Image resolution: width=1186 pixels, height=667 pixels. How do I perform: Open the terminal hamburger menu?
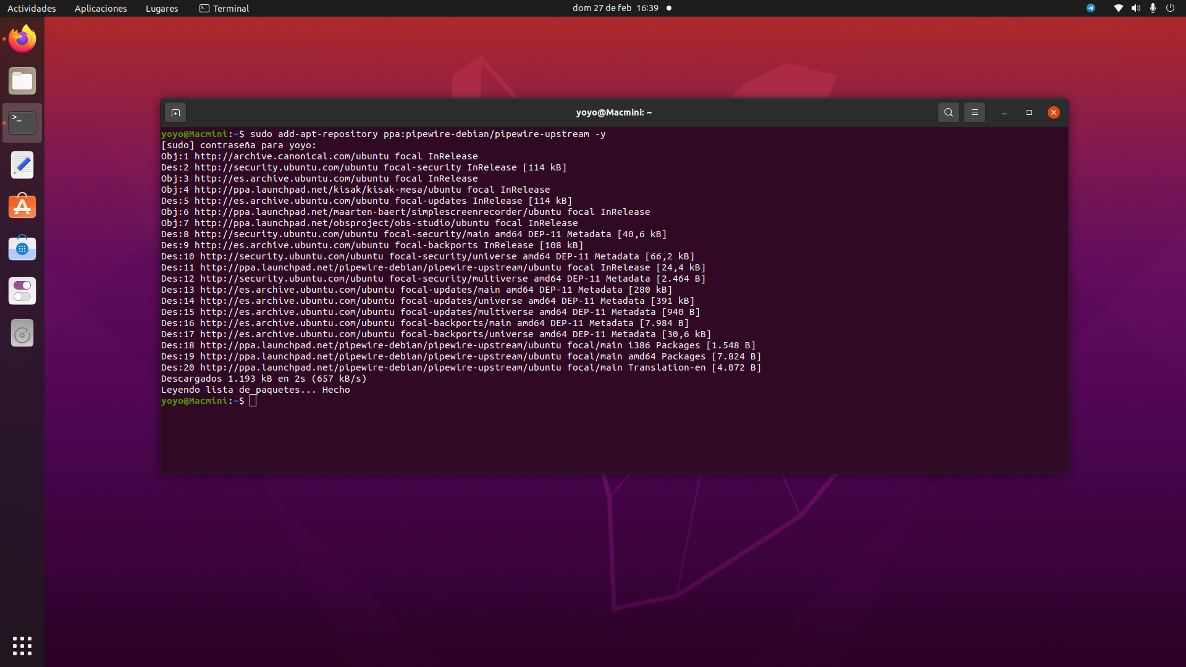[x=975, y=112]
